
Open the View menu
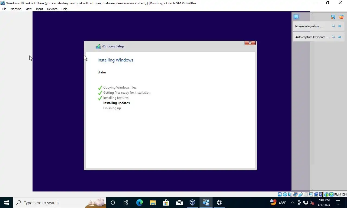click(x=28, y=9)
